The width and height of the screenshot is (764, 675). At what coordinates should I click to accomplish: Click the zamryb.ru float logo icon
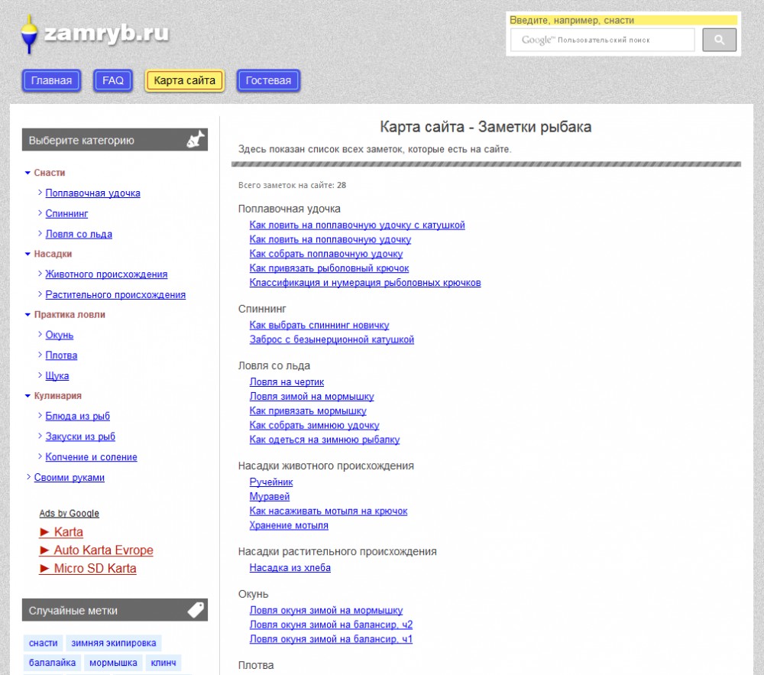click(x=29, y=34)
